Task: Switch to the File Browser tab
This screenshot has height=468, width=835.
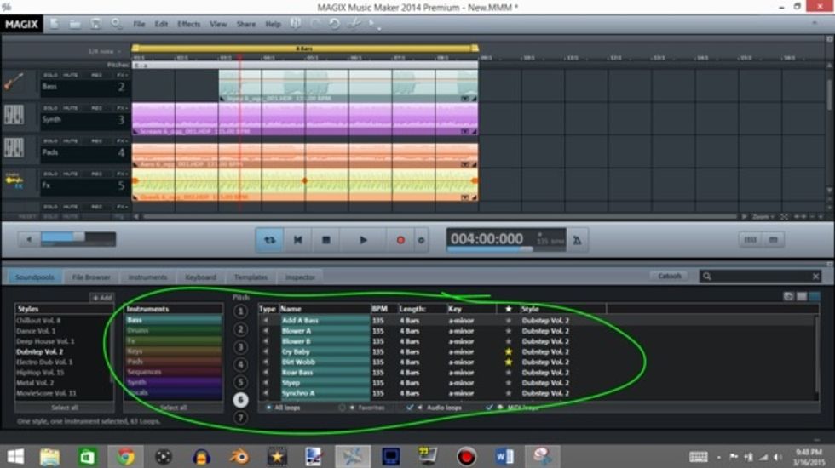Action: [x=91, y=277]
